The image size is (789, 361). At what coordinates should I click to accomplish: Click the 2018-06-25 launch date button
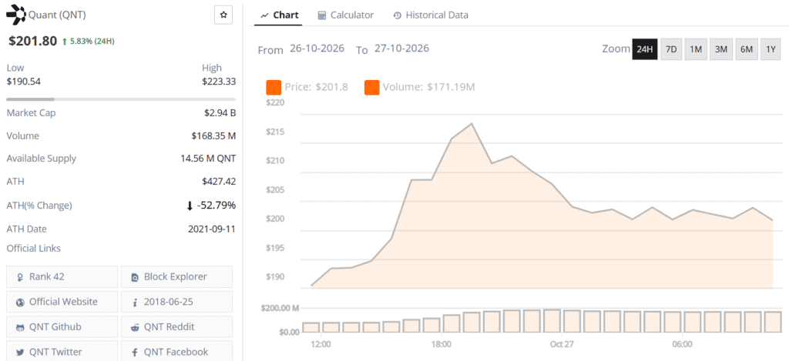[176, 302]
